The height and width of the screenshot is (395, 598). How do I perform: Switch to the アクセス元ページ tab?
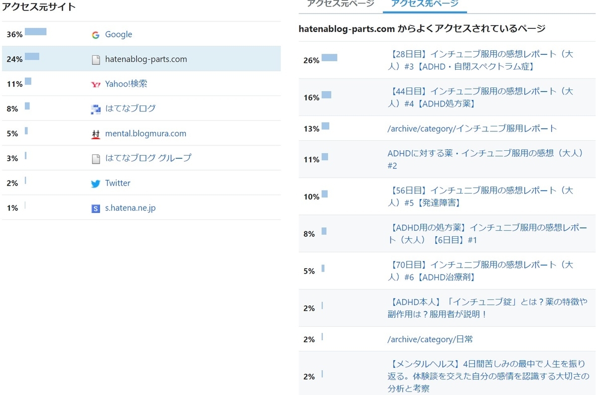pos(340,4)
